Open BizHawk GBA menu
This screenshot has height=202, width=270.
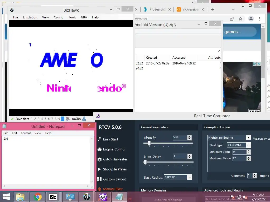click(x=84, y=17)
